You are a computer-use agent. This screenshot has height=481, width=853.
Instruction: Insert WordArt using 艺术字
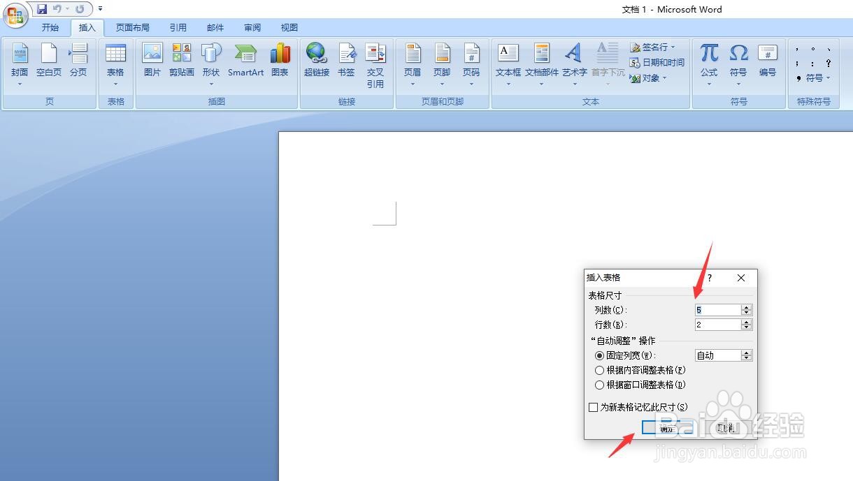click(x=574, y=61)
